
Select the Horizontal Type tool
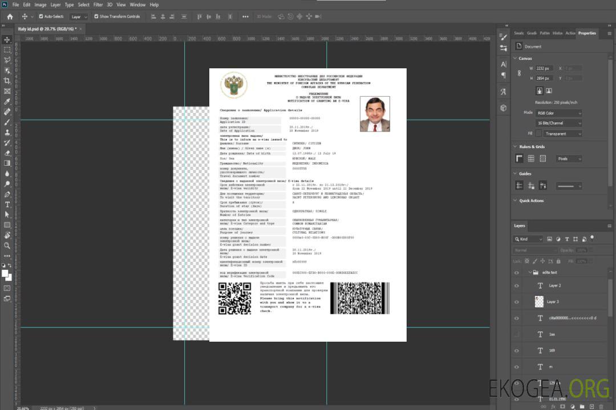[7, 204]
